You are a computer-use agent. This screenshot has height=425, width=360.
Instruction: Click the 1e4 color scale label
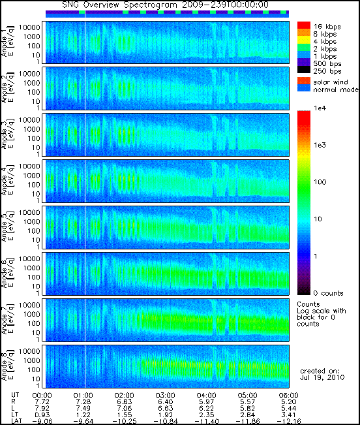coord(320,108)
